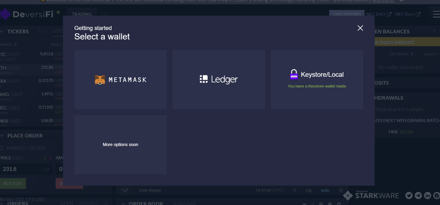Click the purple Keystore padlock icon

click(294, 74)
